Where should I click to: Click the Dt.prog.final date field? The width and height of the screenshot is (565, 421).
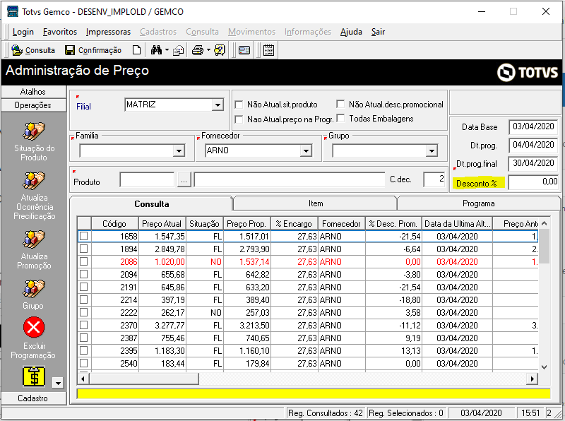533,163
